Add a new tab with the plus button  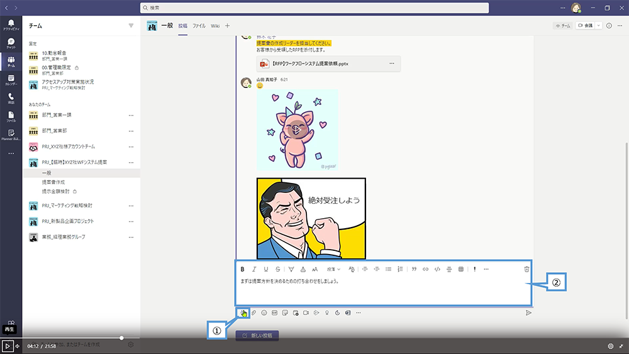(227, 26)
